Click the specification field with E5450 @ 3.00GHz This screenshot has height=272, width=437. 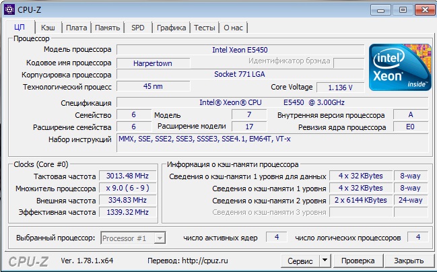click(x=272, y=102)
